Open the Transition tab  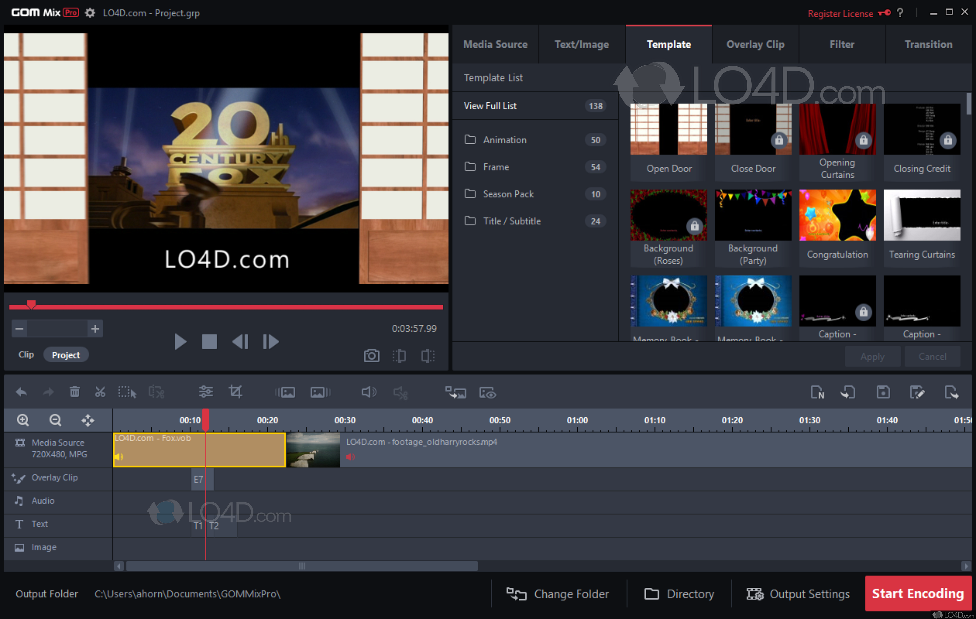click(928, 44)
